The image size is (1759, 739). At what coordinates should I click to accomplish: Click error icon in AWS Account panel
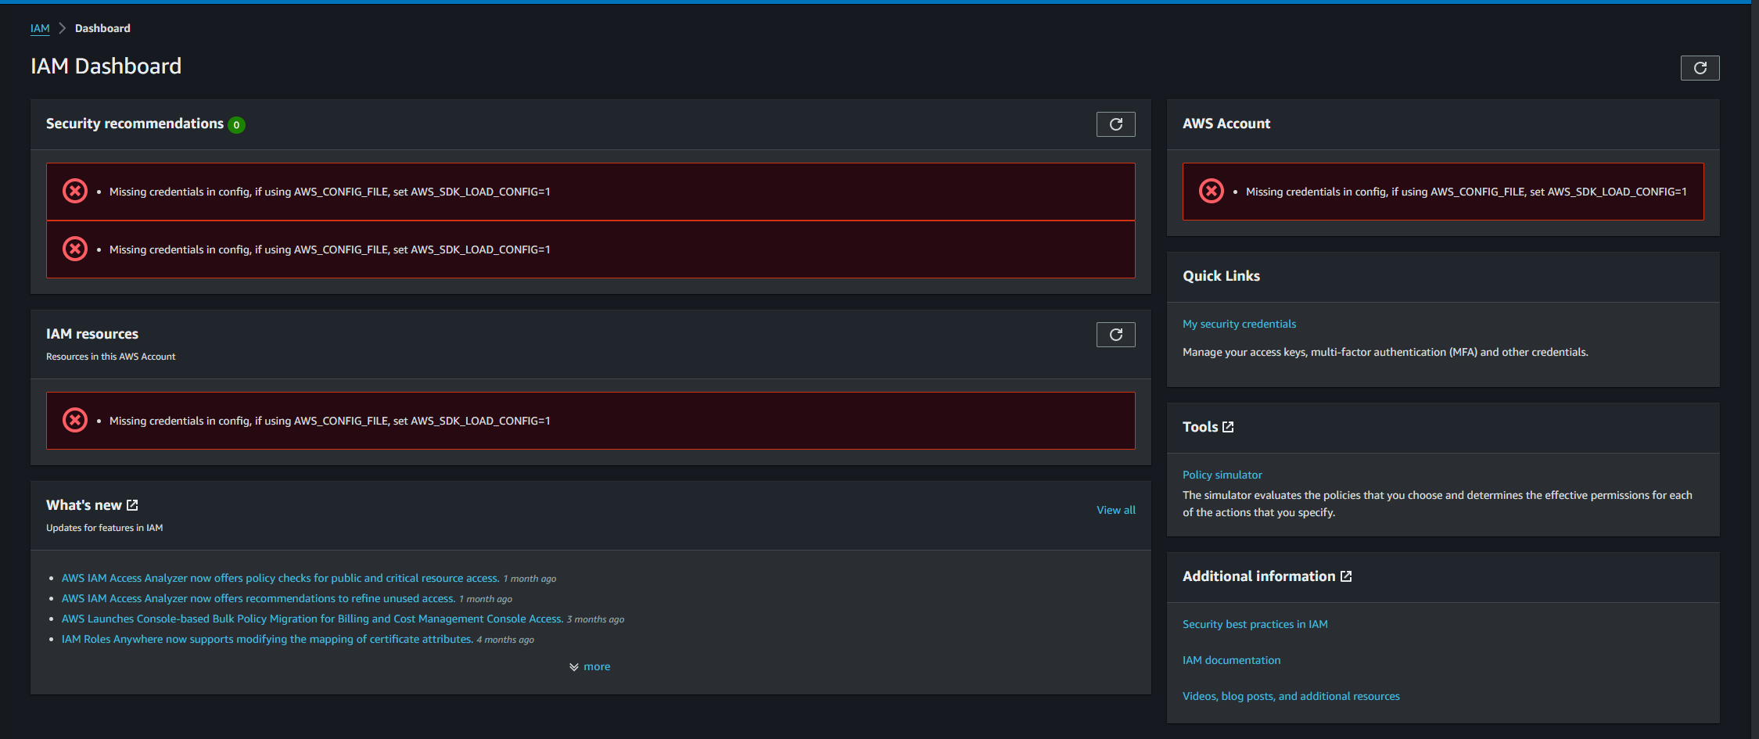click(x=1212, y=191)
